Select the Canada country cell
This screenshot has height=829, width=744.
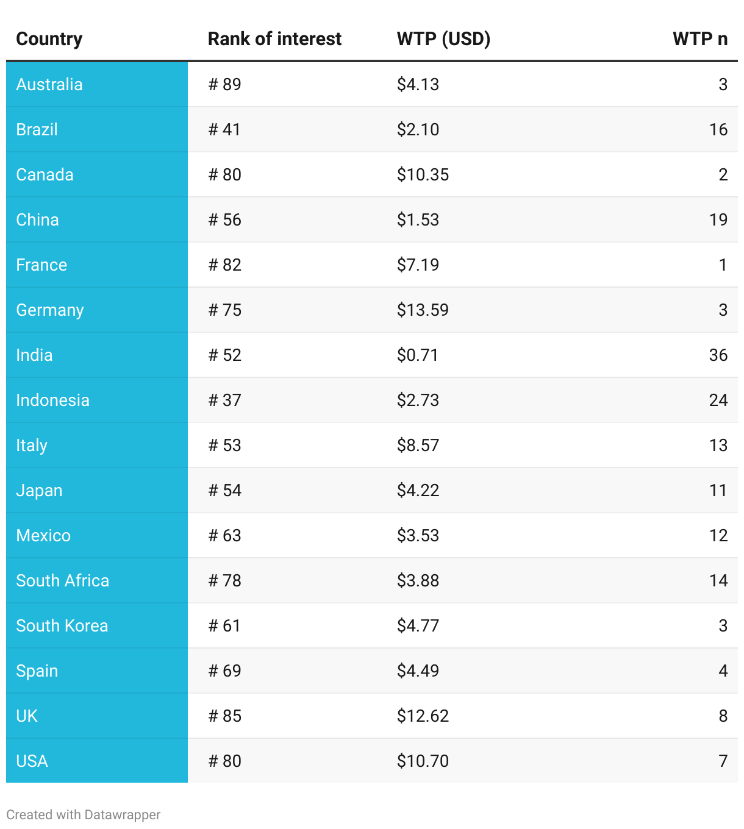click(x=45, y=174)
